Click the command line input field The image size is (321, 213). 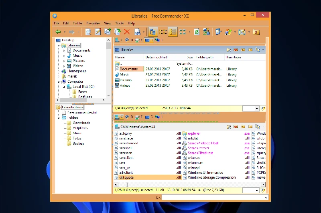(x=213, y=197)
